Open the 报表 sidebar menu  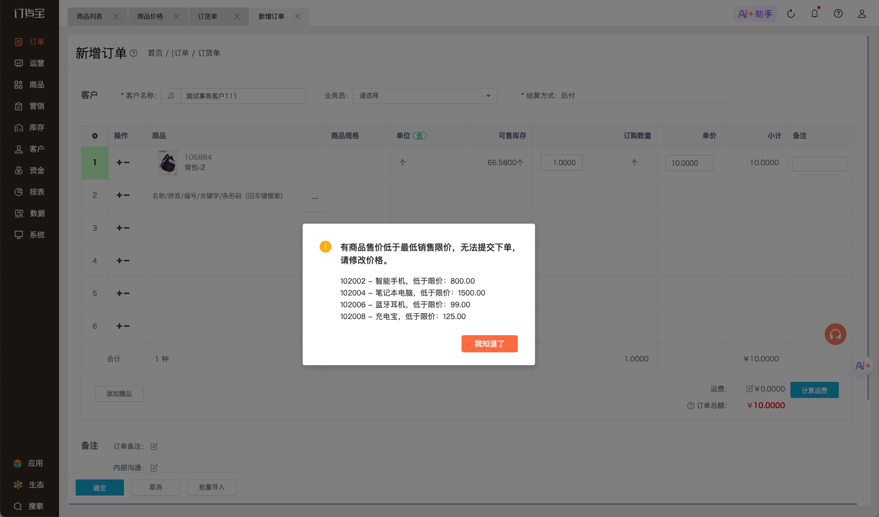30,192
